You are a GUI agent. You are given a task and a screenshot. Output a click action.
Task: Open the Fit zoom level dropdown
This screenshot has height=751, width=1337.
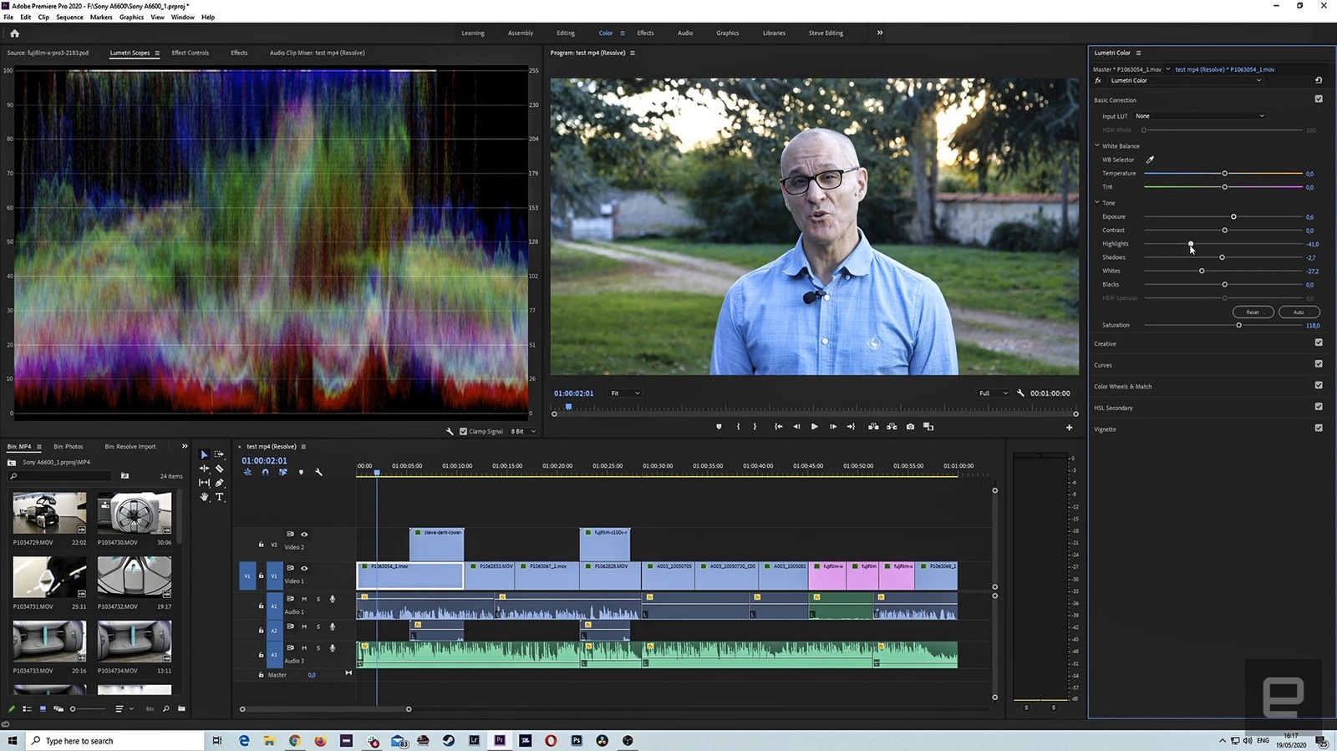(x=624, y=393)
